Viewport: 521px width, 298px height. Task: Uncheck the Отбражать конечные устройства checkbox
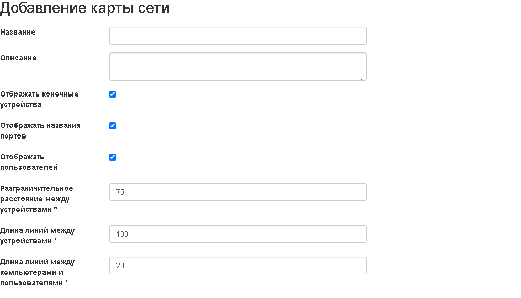click(x=112, y=94)
